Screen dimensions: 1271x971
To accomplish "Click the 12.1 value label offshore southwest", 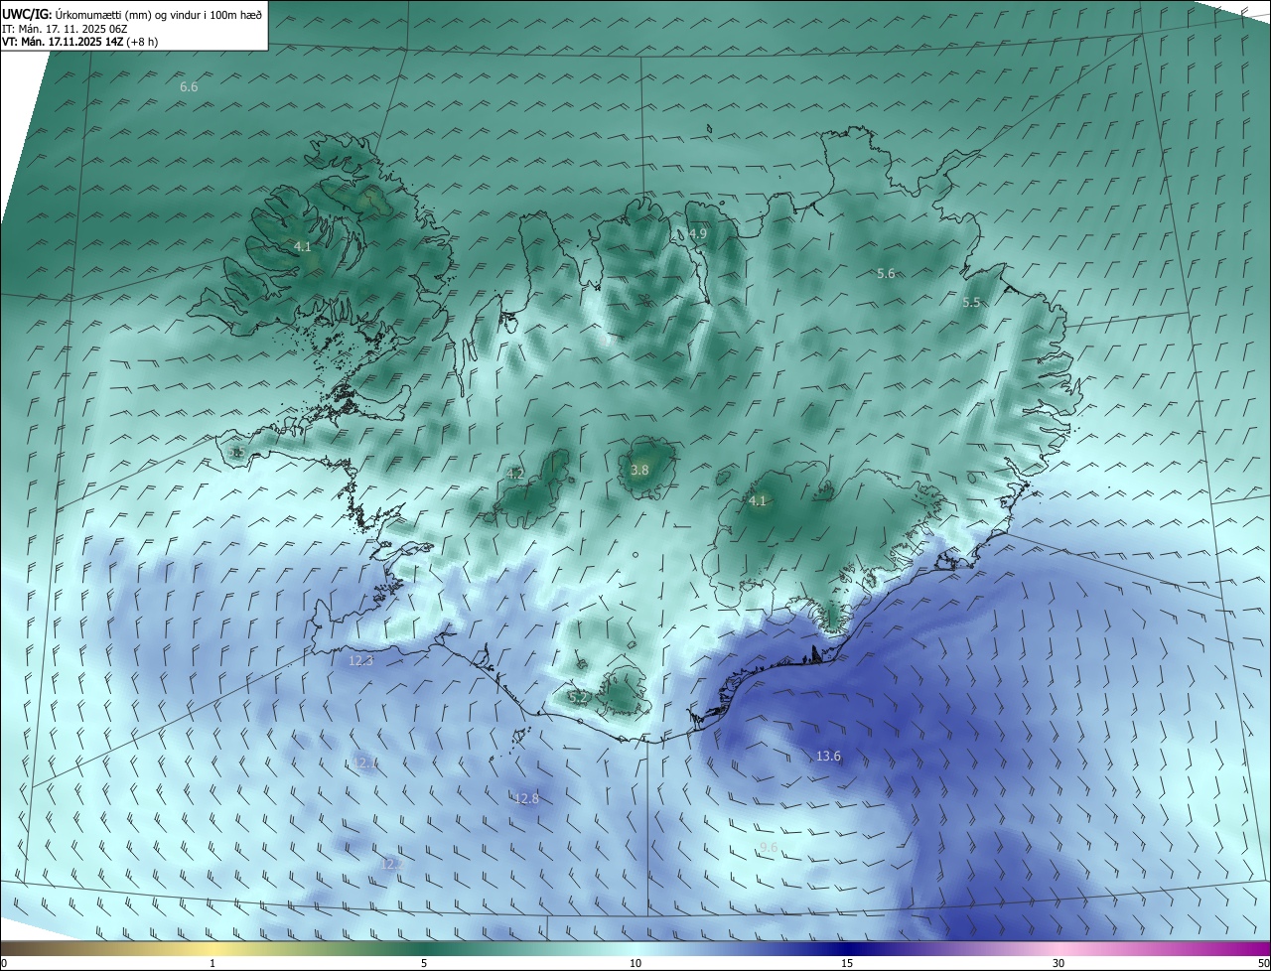I will point(364,763).
